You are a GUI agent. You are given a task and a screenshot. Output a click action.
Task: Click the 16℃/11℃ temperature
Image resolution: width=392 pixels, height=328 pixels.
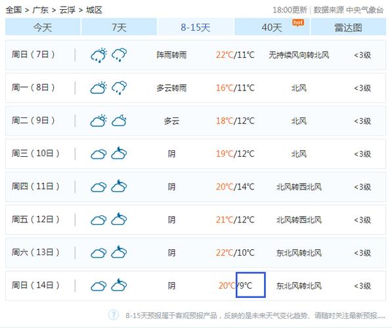[x=235, y=88]
